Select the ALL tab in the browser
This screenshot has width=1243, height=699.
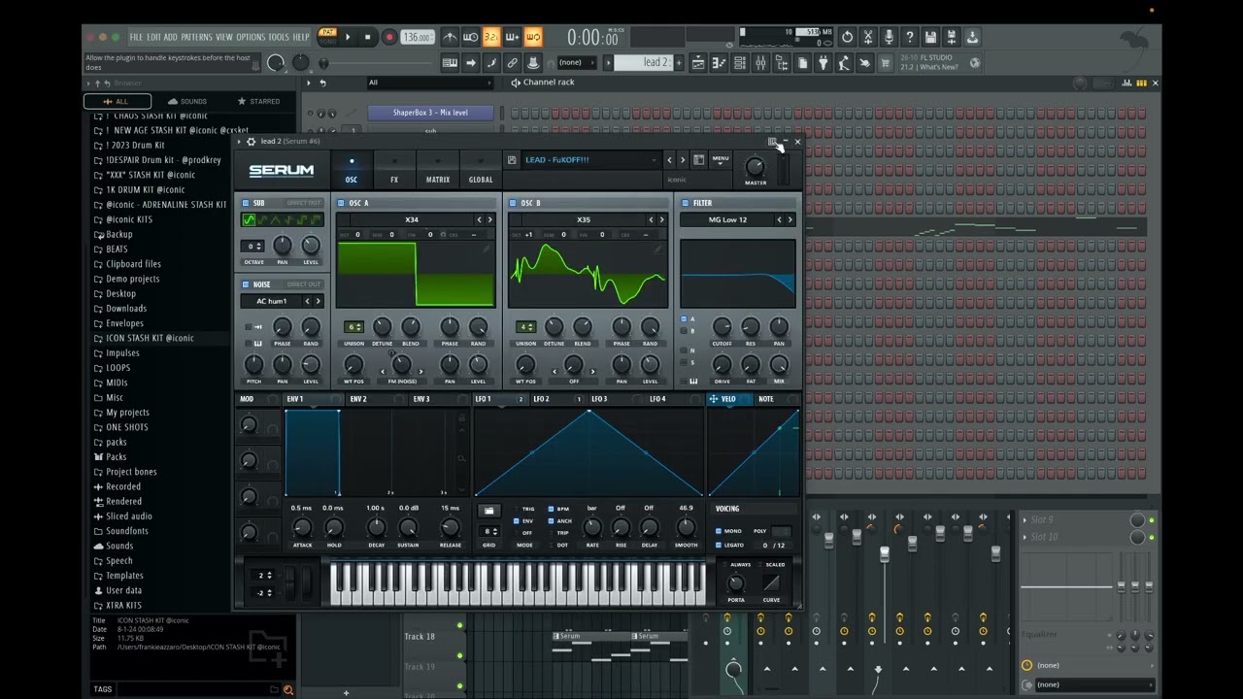point(116,101)
